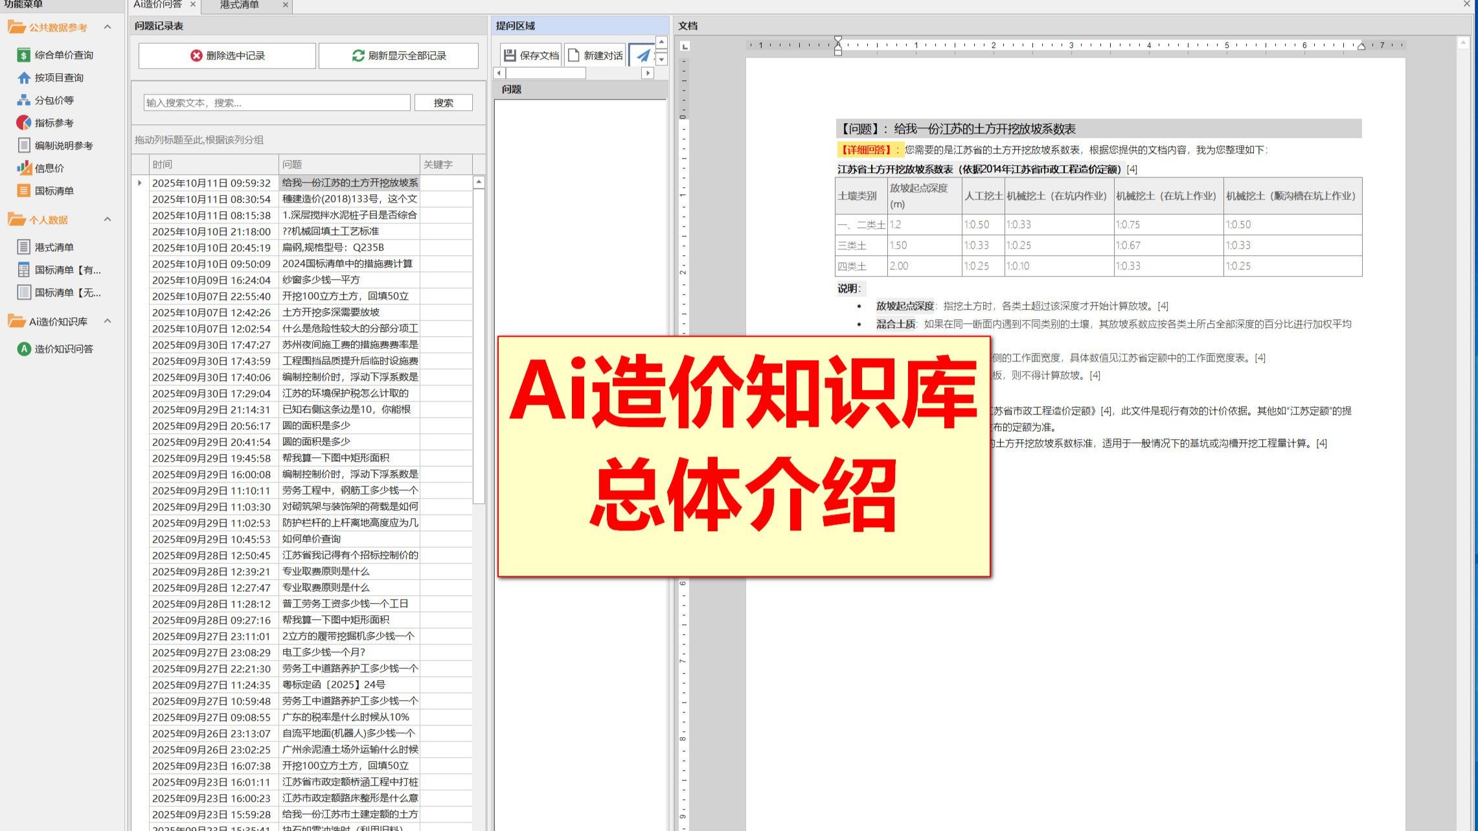Click 保存文档 in the question area
This screenshot has width=1478, height=831.
[x=531, y=55]
